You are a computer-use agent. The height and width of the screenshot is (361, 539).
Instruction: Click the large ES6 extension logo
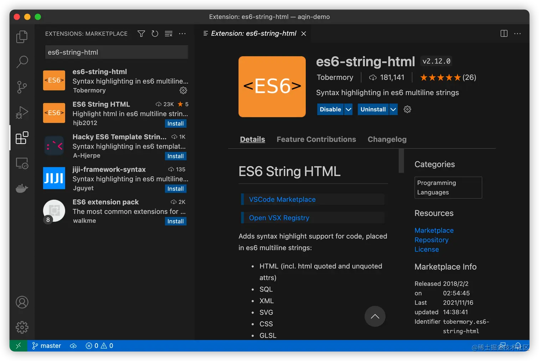272,87
